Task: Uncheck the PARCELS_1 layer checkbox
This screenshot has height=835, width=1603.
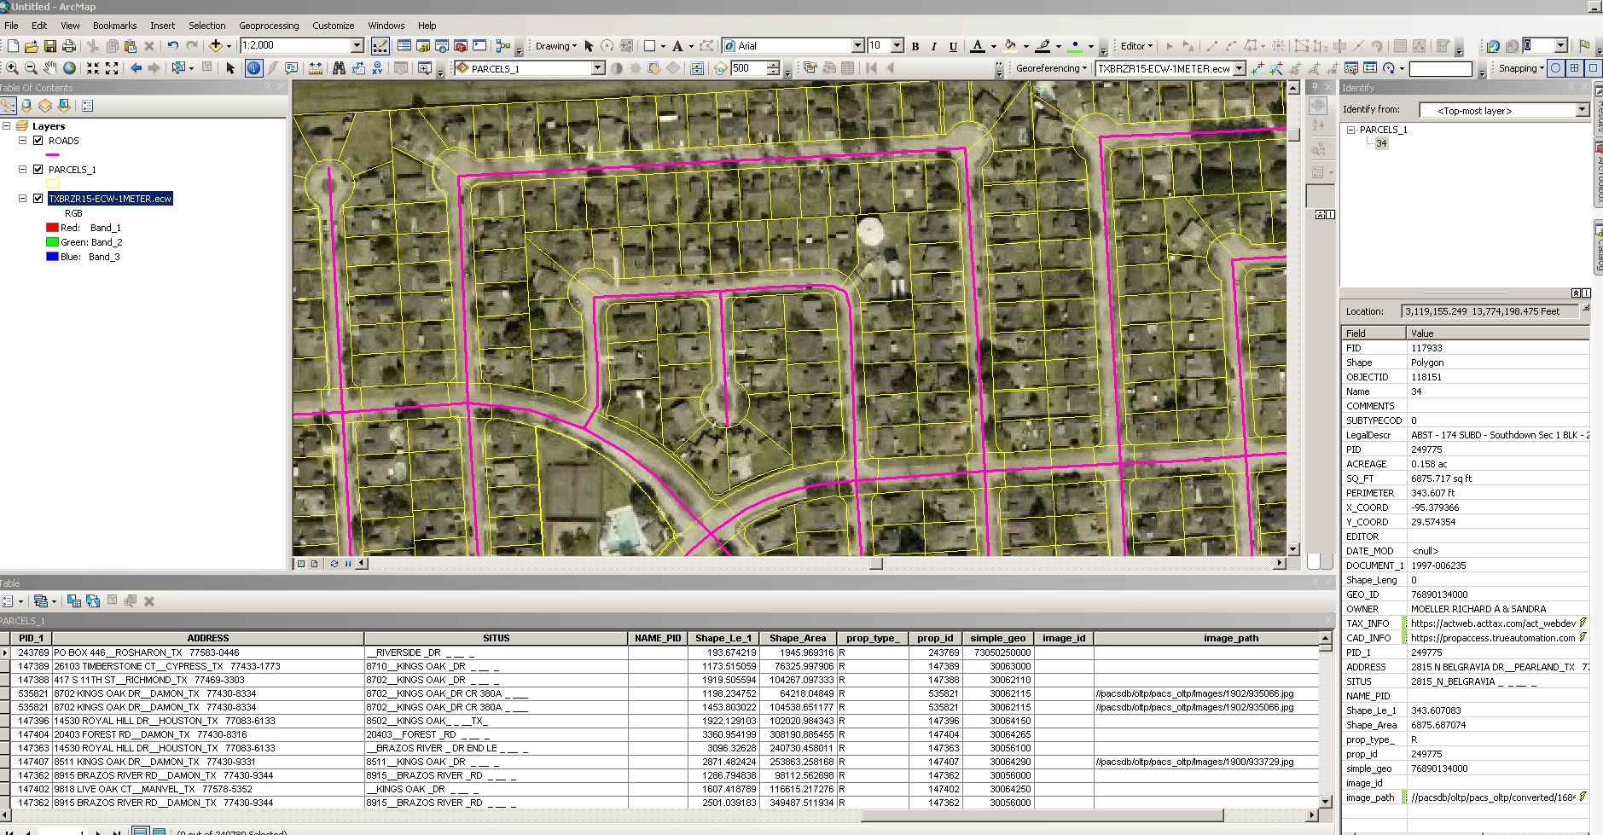Action: 38,170
